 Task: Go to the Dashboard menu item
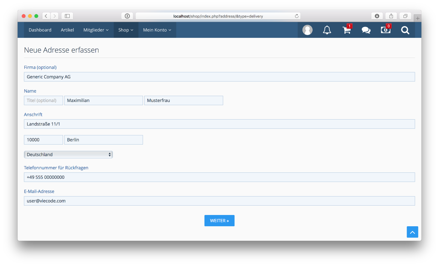tap(40, 30)
